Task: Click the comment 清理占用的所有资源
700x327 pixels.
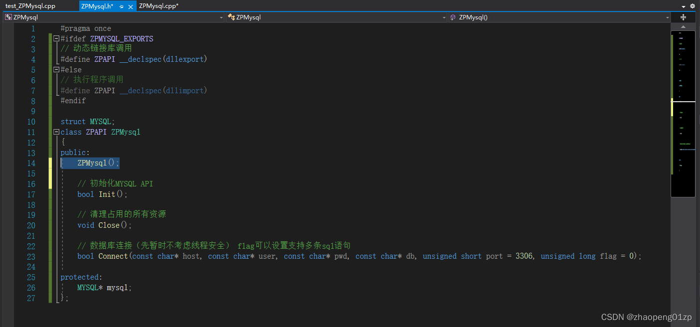Action: 122,214
